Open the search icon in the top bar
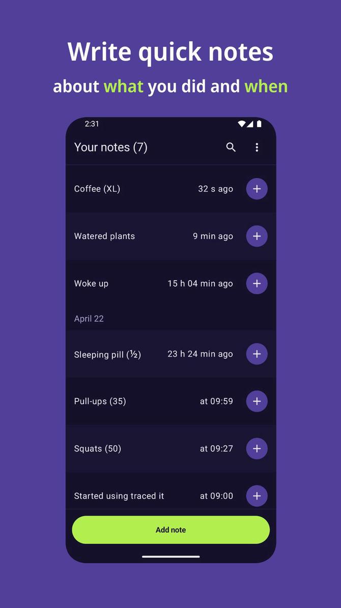The image size is (341, 608). coord(231,147)
